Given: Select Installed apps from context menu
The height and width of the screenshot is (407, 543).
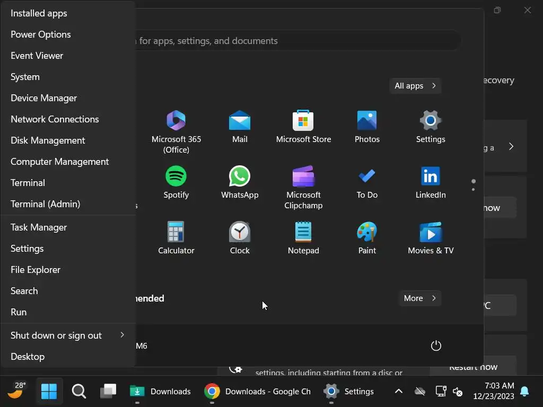Looking at the screenshot, I should click(x=68, y=13).
